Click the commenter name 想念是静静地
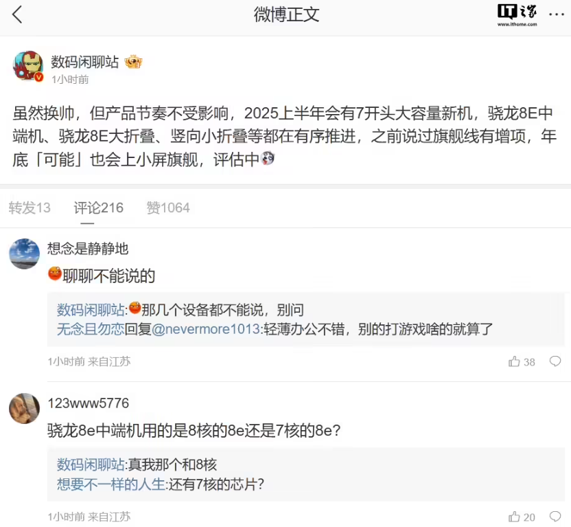 pos(88,249)
